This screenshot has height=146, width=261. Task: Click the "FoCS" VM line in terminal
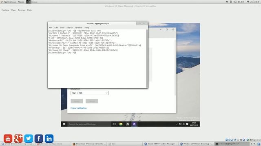[75, 38]
